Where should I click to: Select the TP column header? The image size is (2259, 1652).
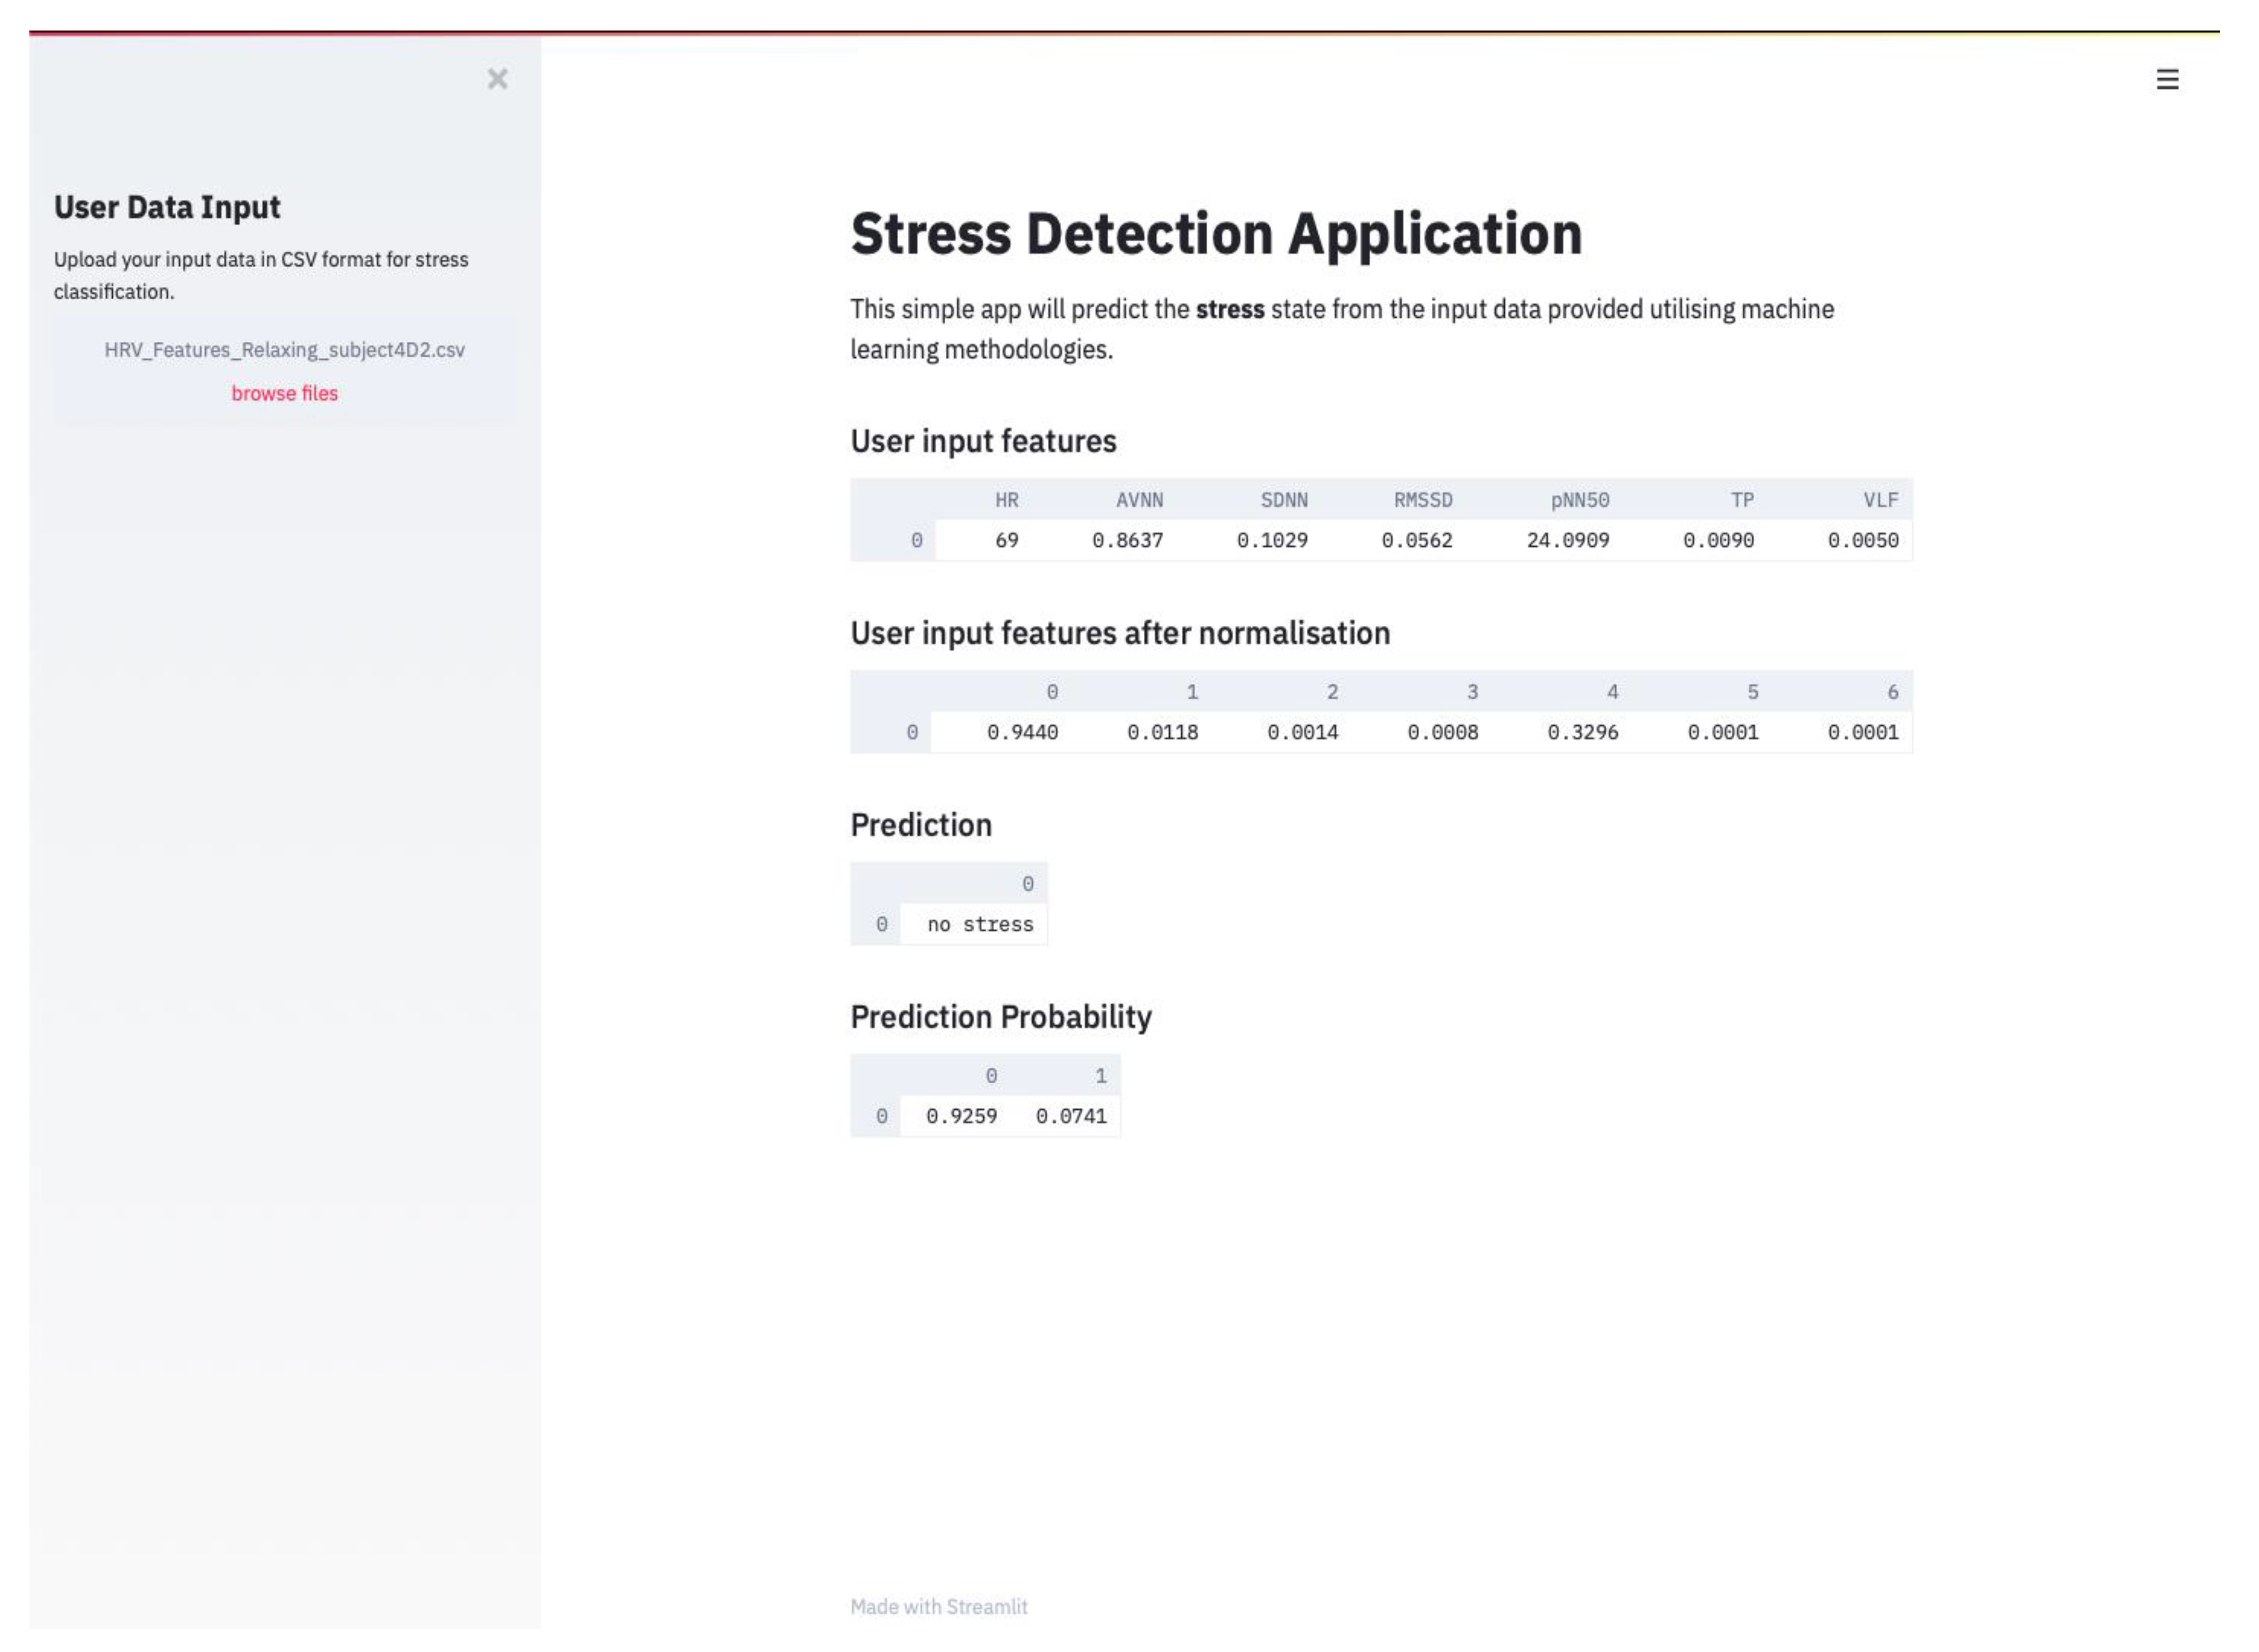1741,500
